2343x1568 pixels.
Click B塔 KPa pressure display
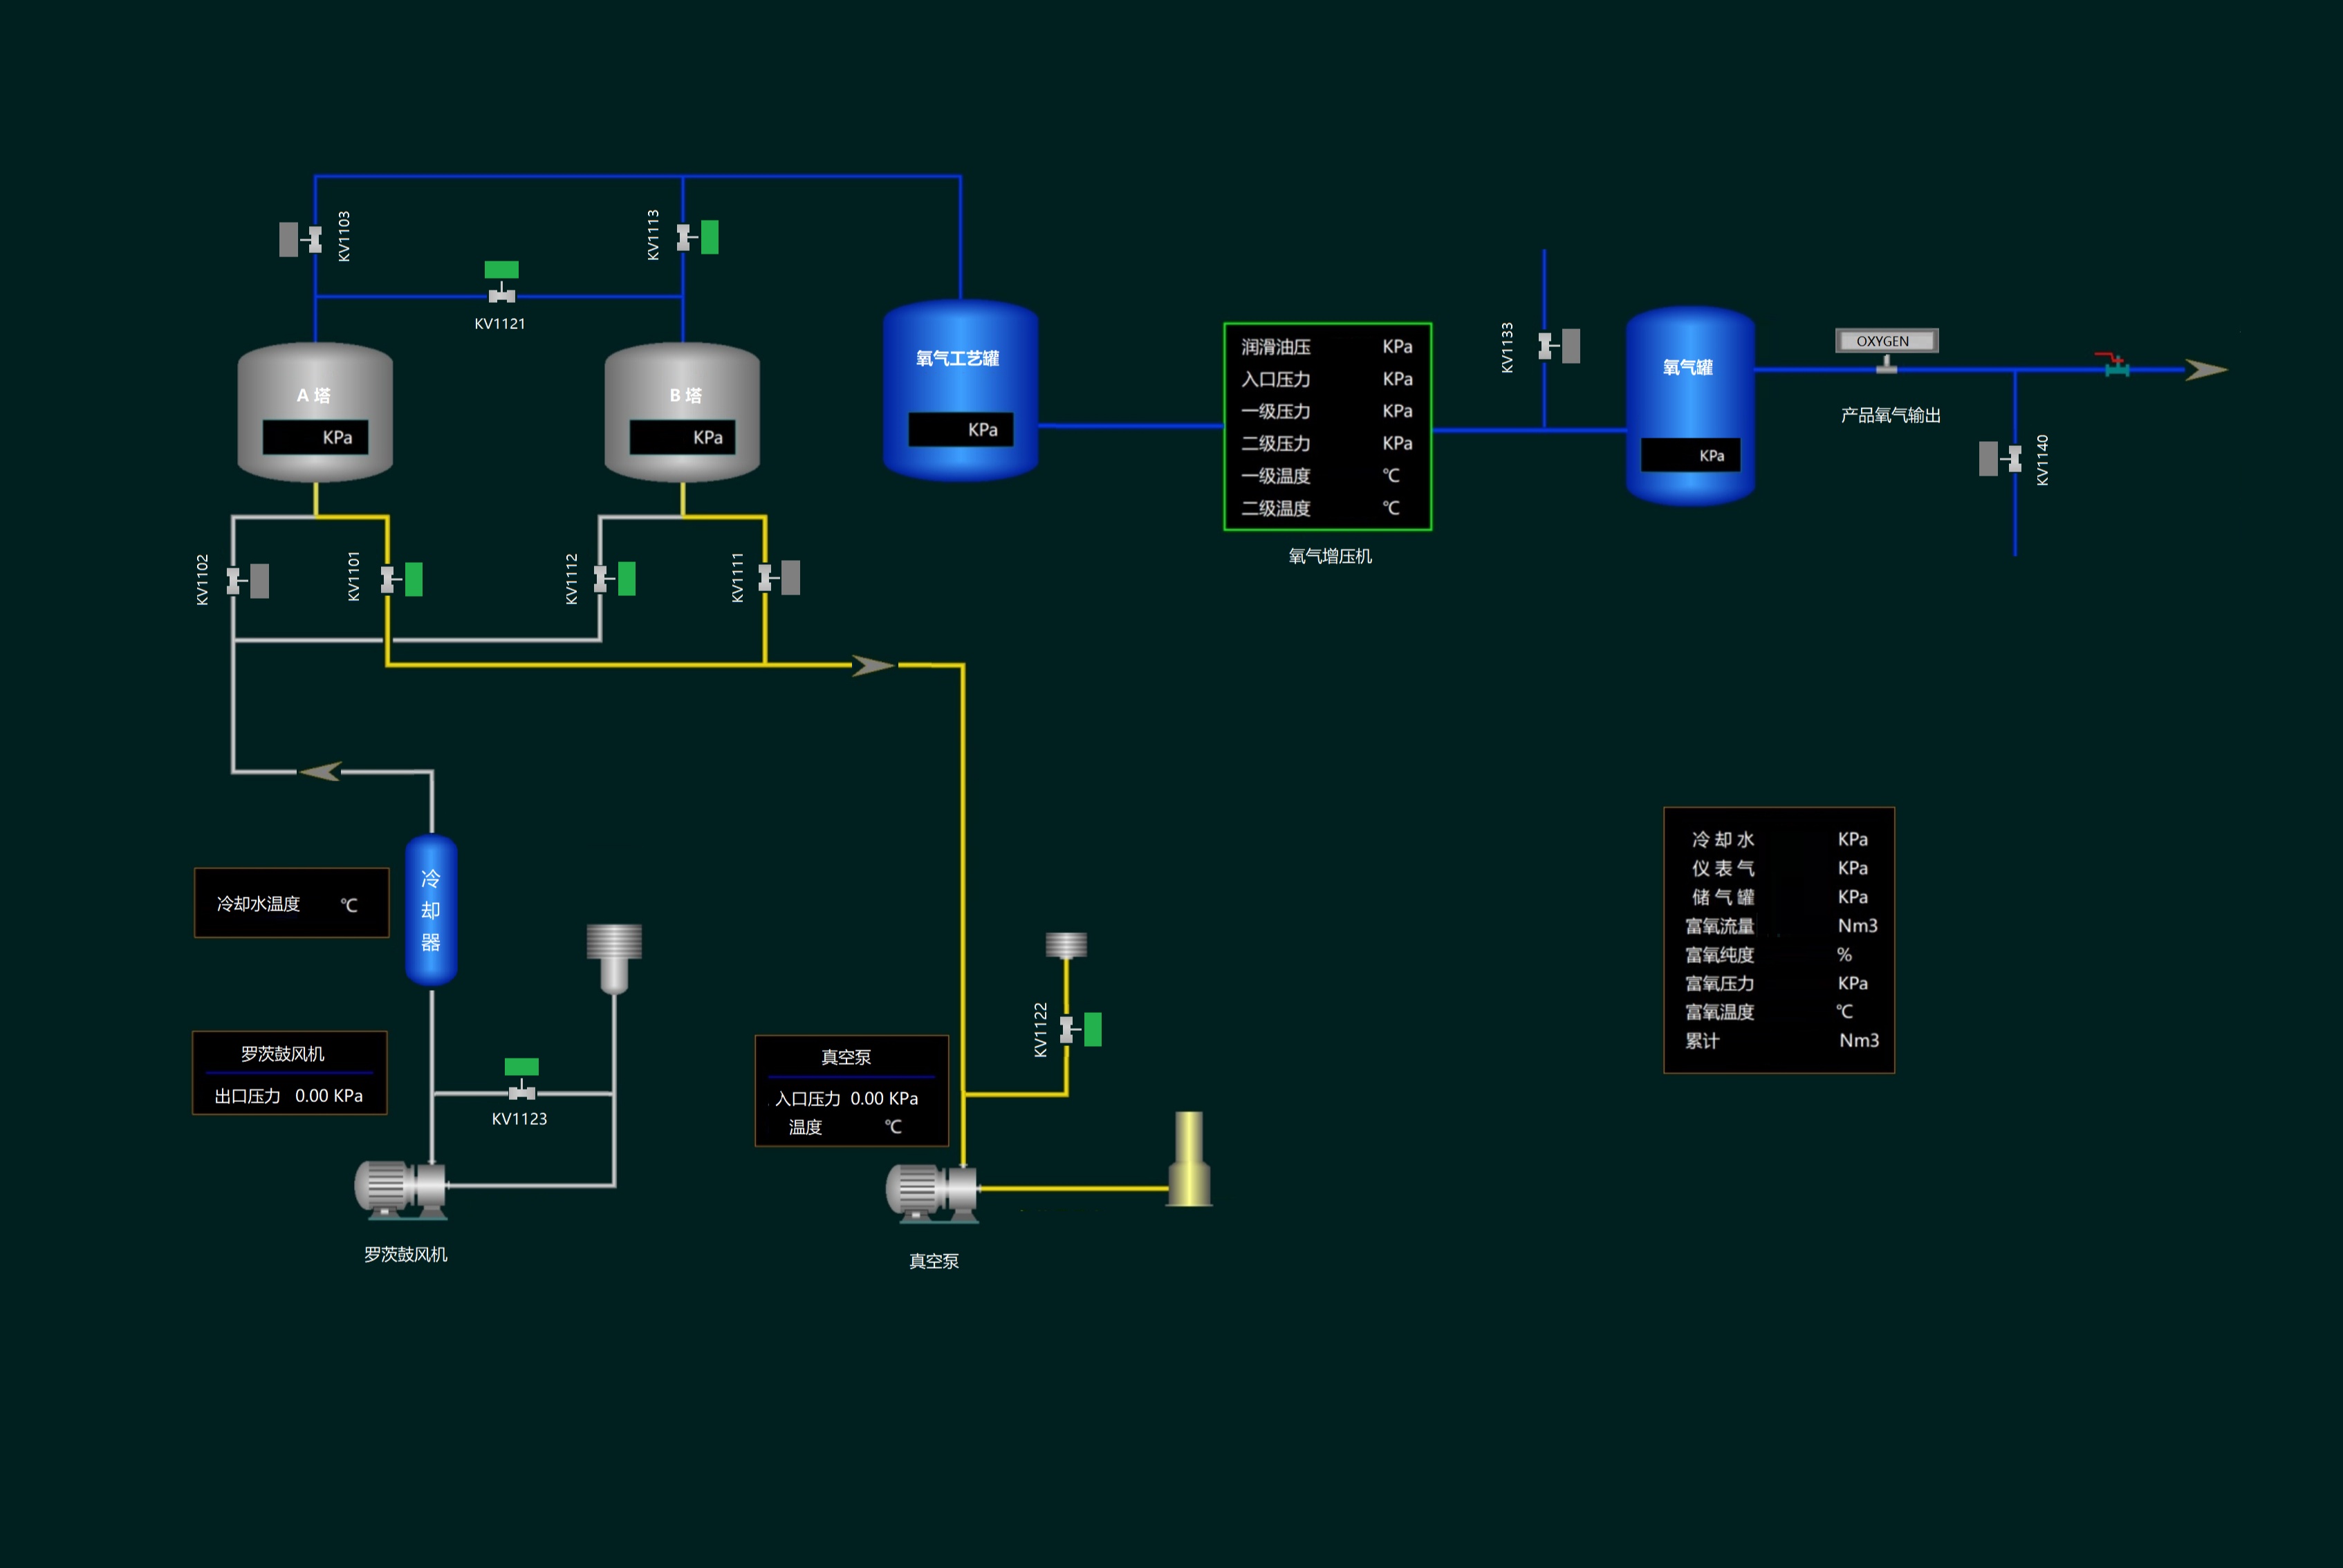pos(682,437)
